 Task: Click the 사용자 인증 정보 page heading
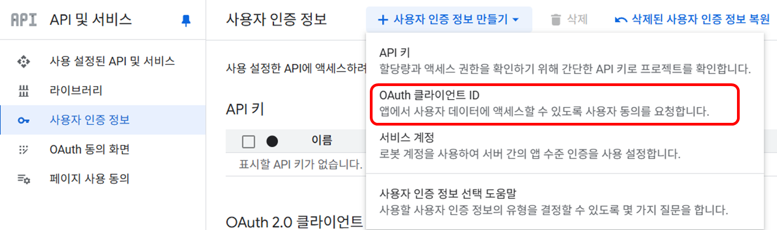point(276,20)
